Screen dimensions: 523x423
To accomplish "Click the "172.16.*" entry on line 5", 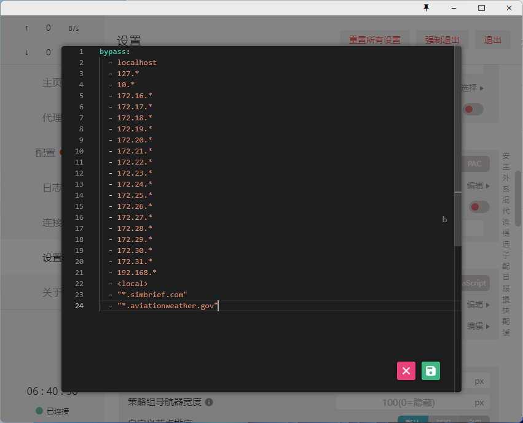I will coord(135,96).
